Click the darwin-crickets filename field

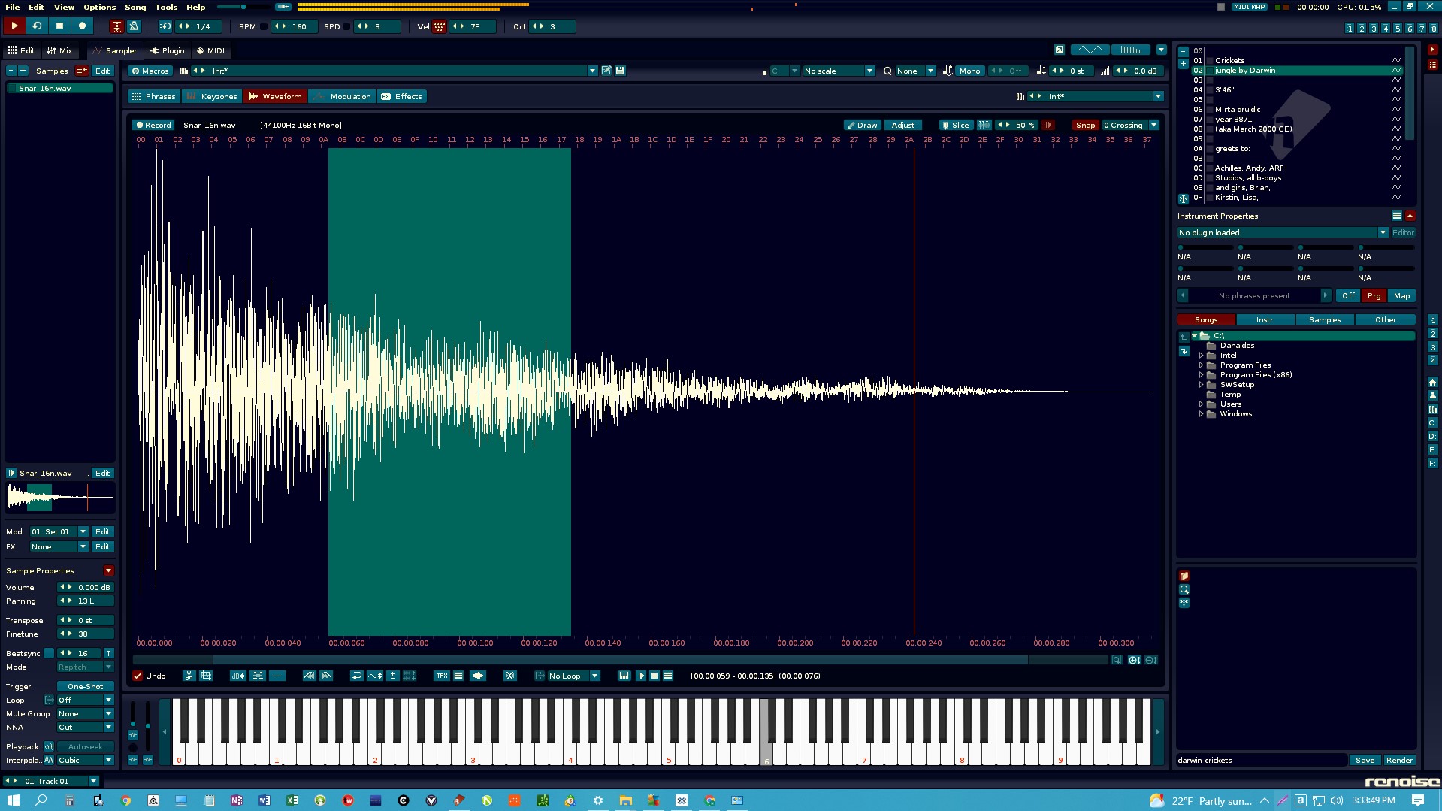click(1261, 760)
